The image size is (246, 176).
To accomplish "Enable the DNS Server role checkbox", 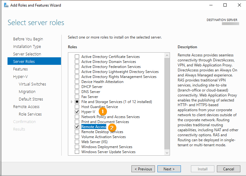I will click(x=77, y=92).
